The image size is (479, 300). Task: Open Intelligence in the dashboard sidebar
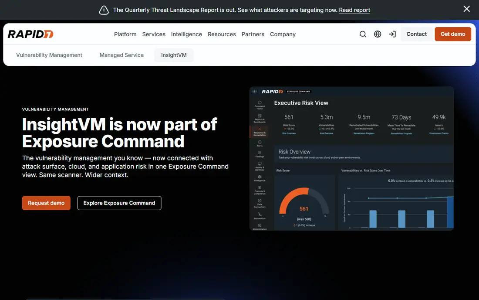(x=260, y=178)
